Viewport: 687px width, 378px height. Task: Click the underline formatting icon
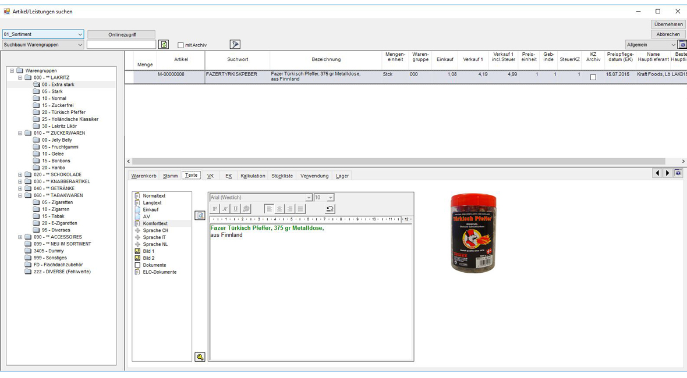click(235, 209)
